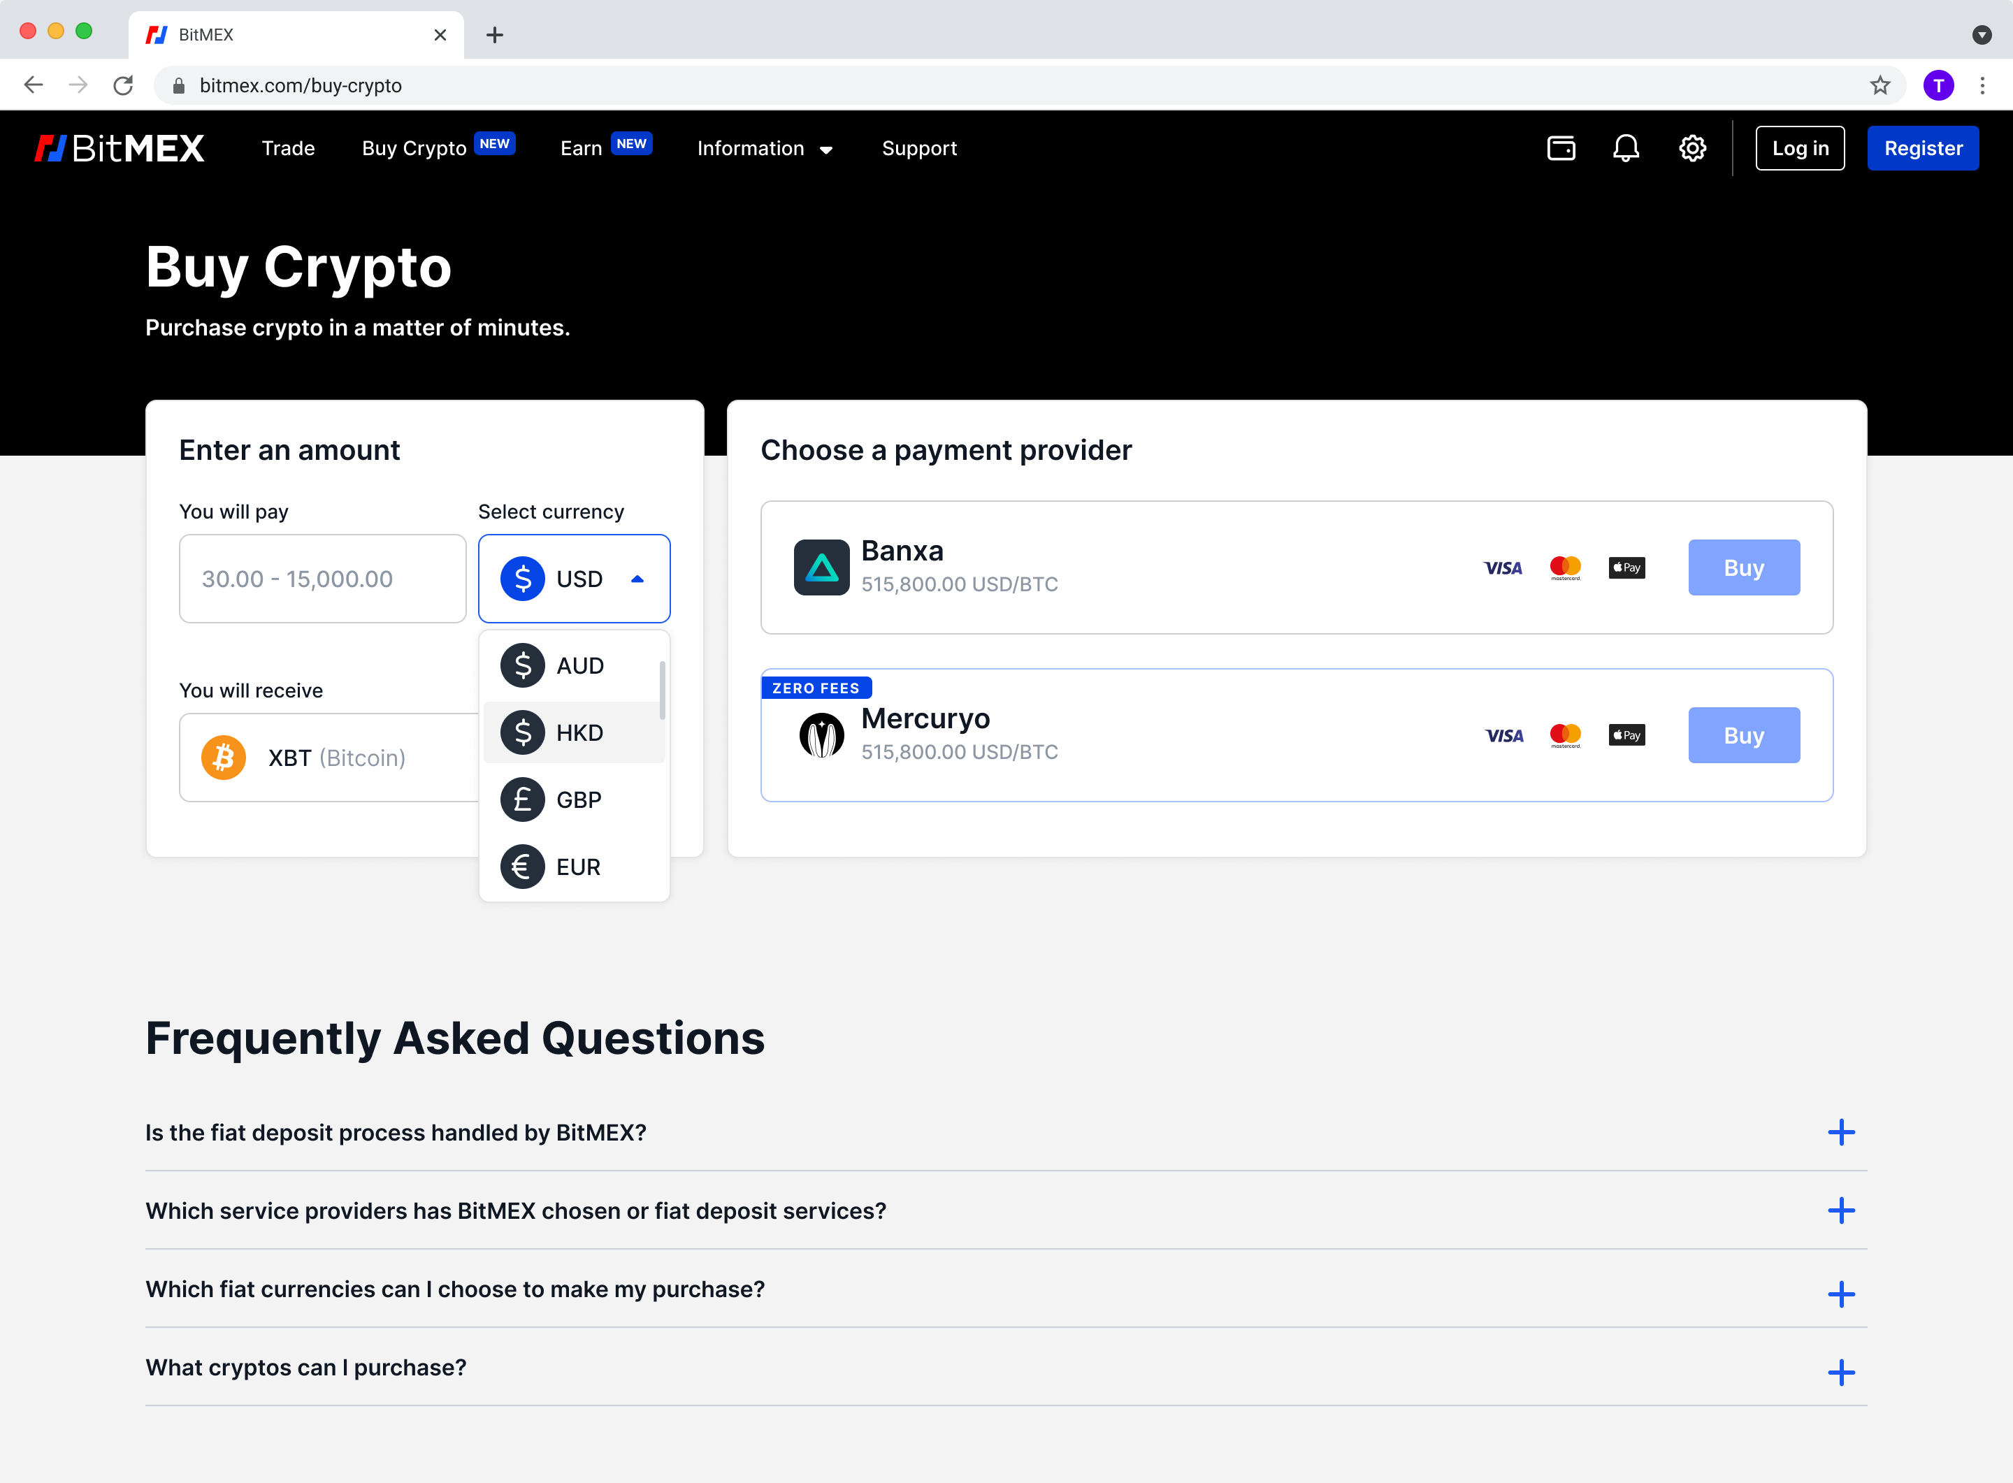Click the NEW badge next to Earn
This screenshot has width=2013, height=1483.
pos(631,144)
